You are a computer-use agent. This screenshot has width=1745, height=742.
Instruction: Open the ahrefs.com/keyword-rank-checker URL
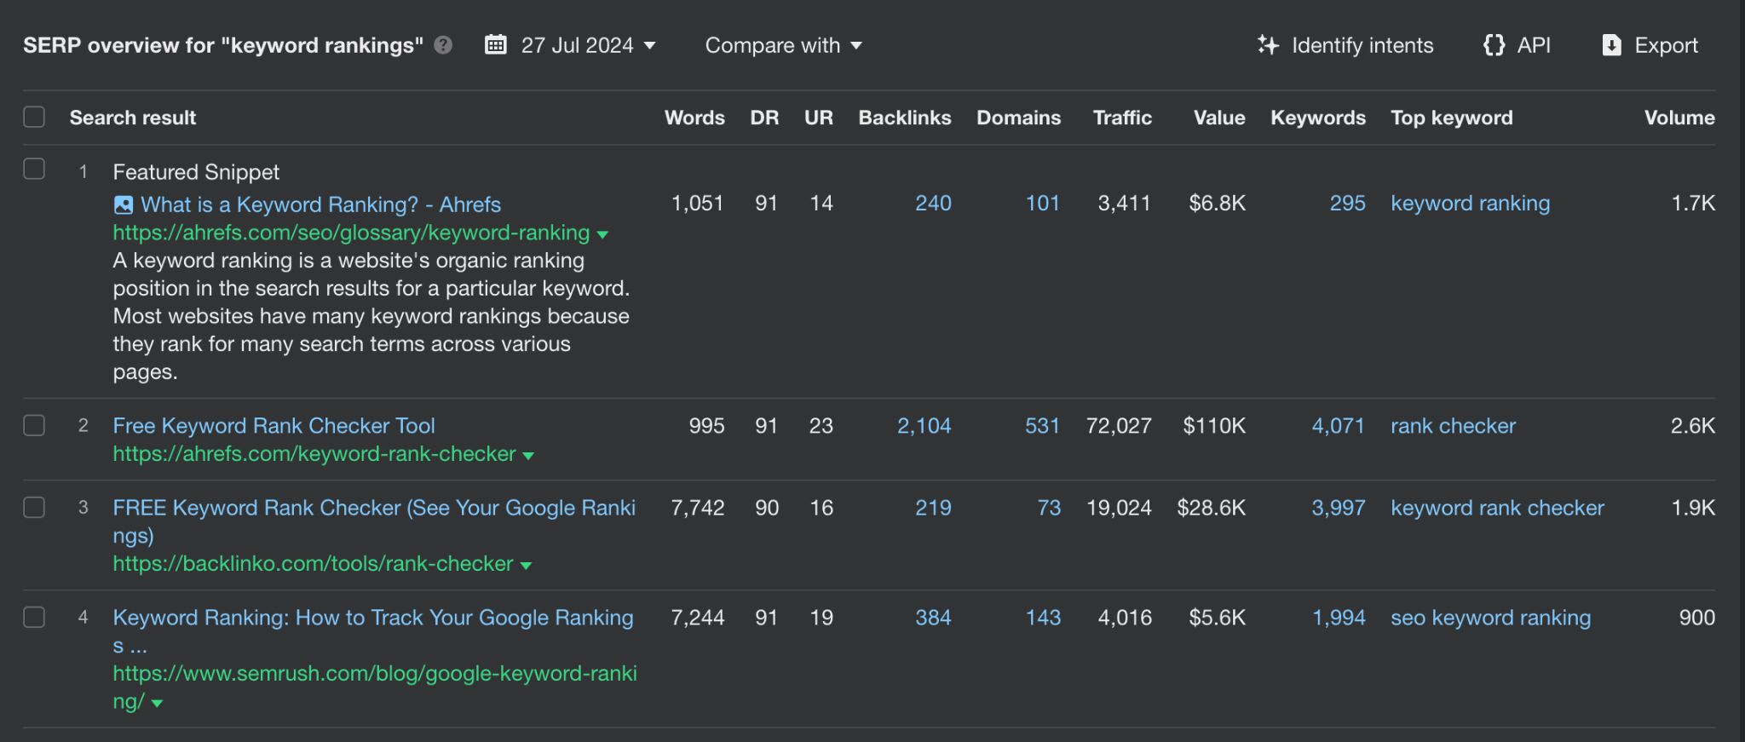click(314, 453)
